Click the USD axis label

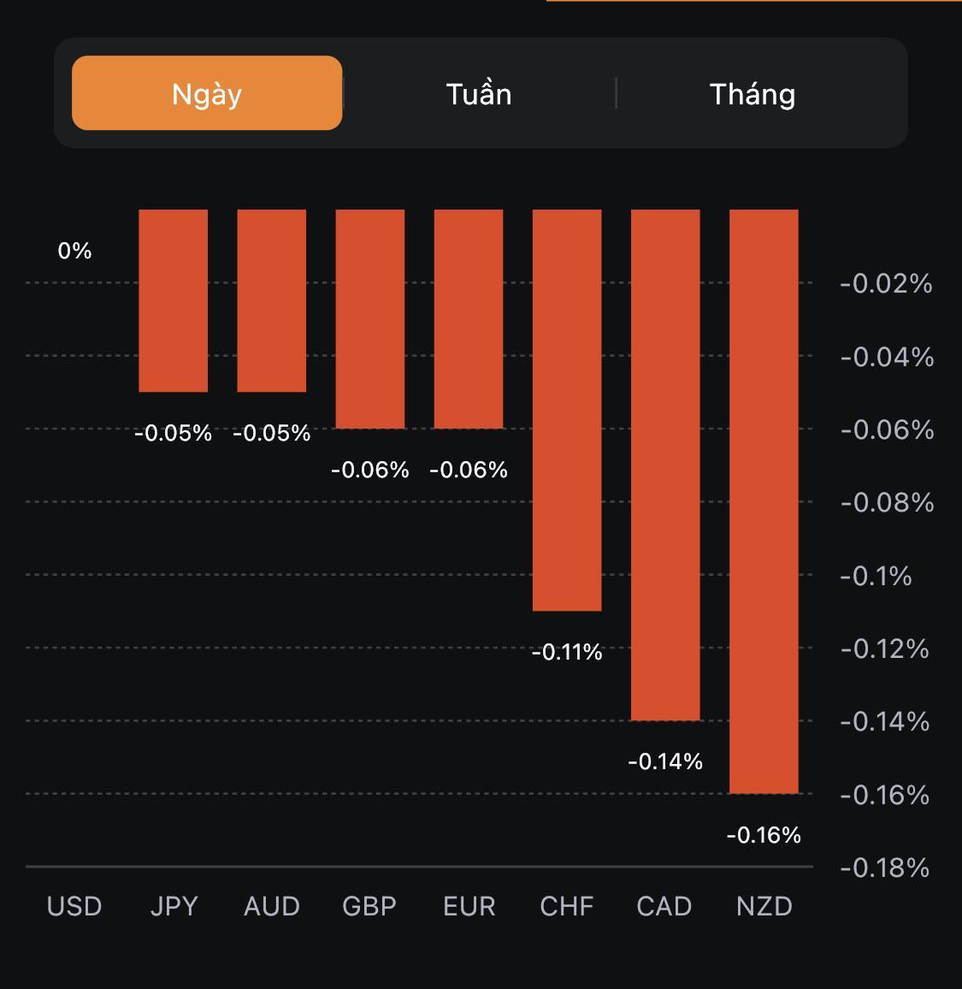point(74,906)
